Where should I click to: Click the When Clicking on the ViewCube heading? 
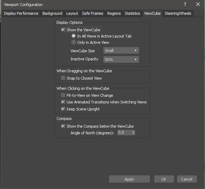tap(83, 88)
